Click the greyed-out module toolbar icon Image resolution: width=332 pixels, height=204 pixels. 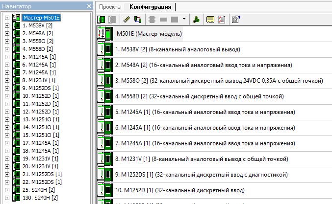(x=112, y=20)
